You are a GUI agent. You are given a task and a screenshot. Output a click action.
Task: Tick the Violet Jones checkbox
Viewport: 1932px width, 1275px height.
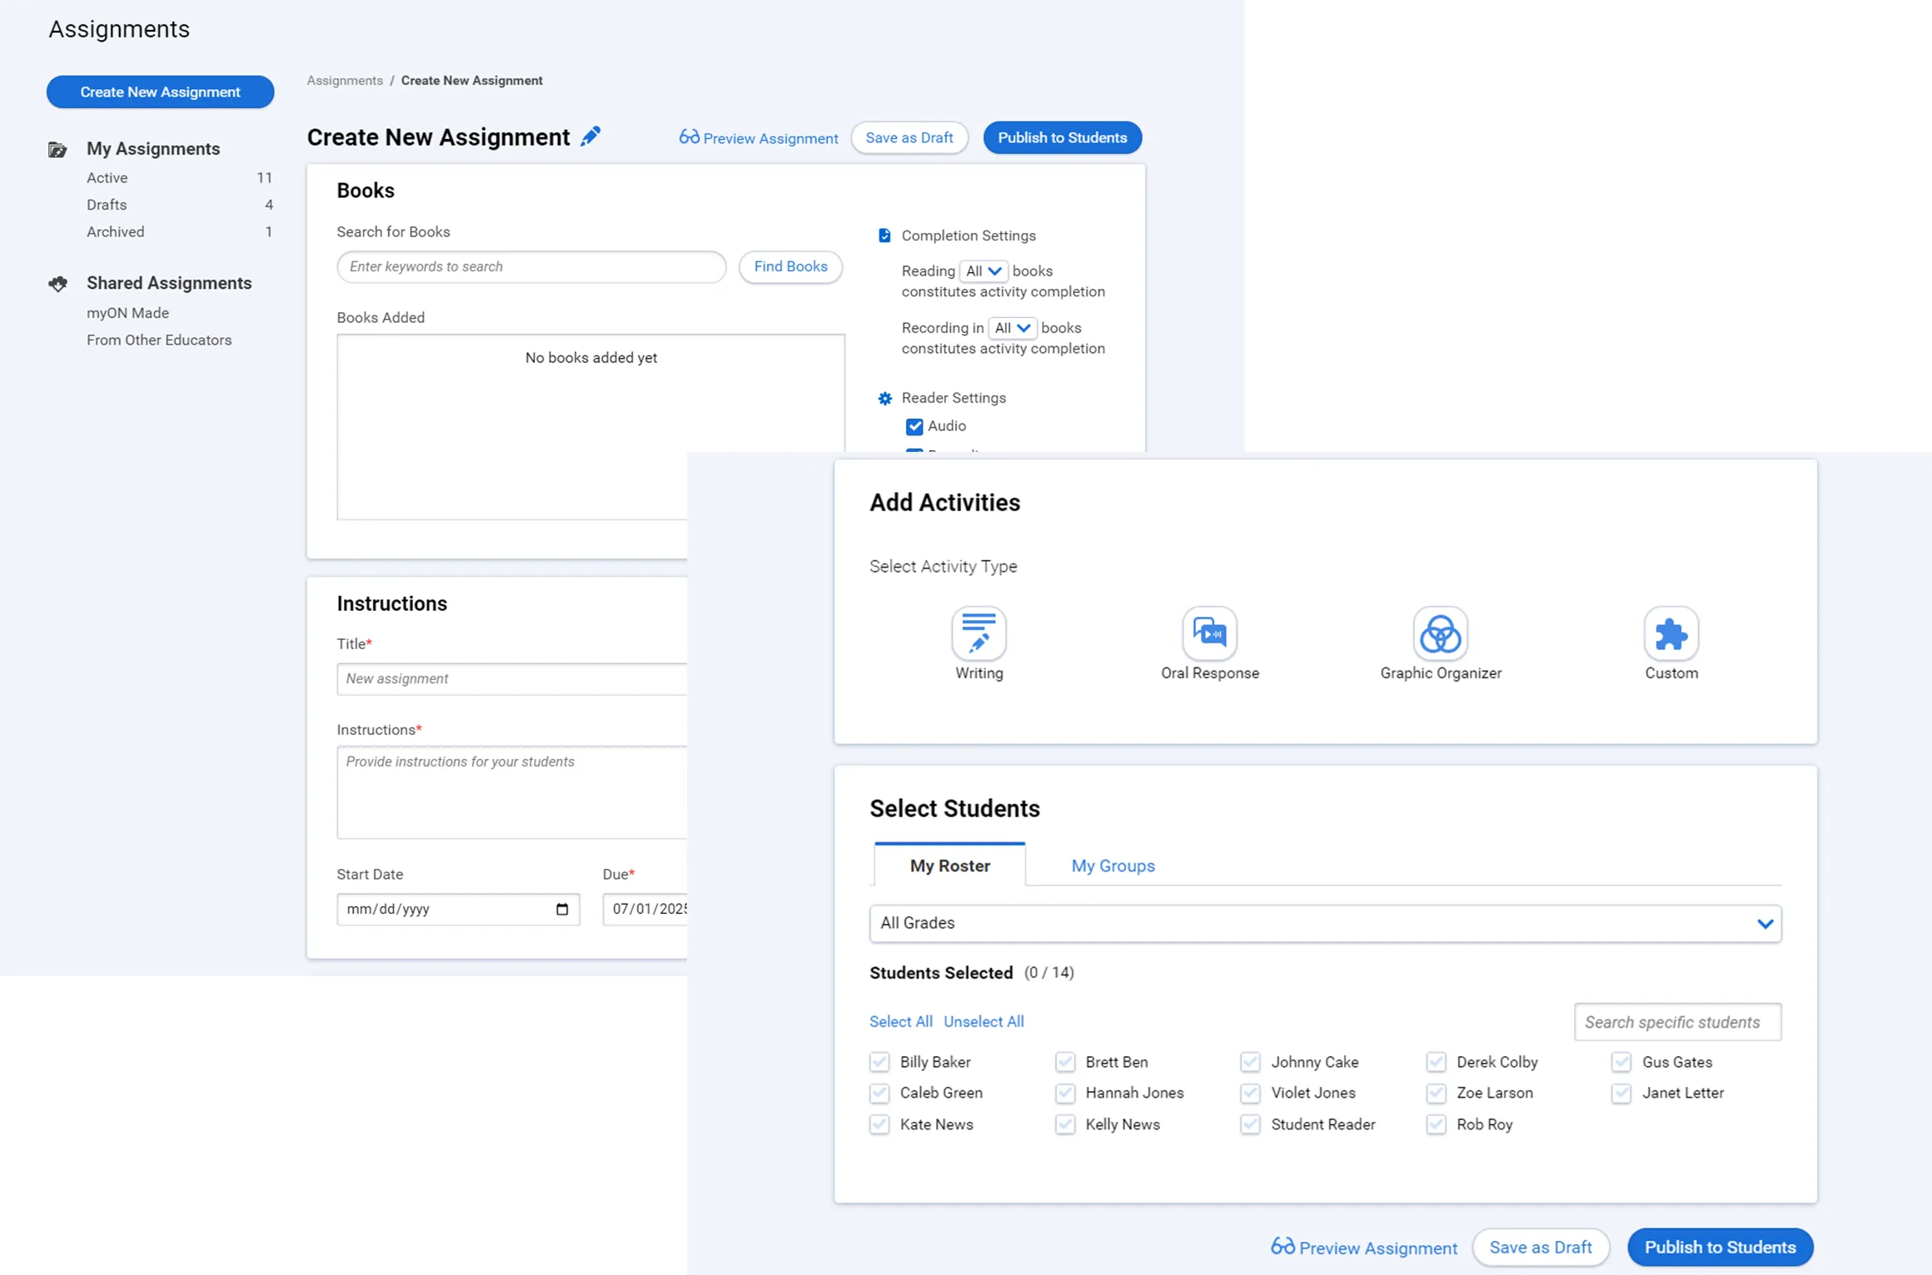tap(1250, 1093)
